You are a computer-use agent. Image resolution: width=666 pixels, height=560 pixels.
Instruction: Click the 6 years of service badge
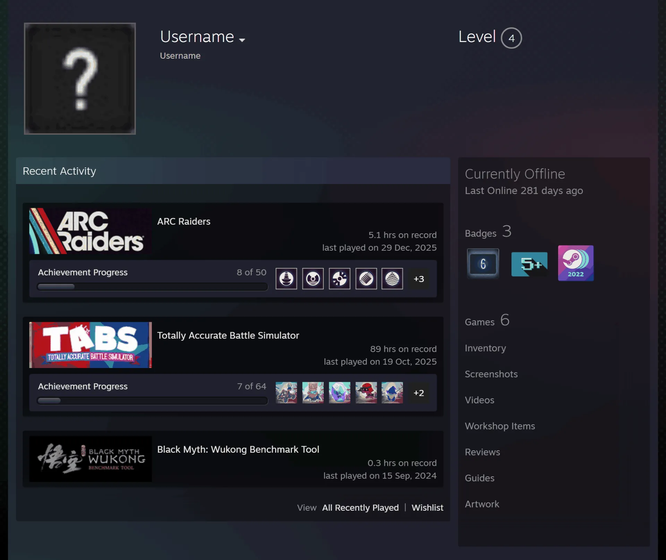click(x=483, y=264)
